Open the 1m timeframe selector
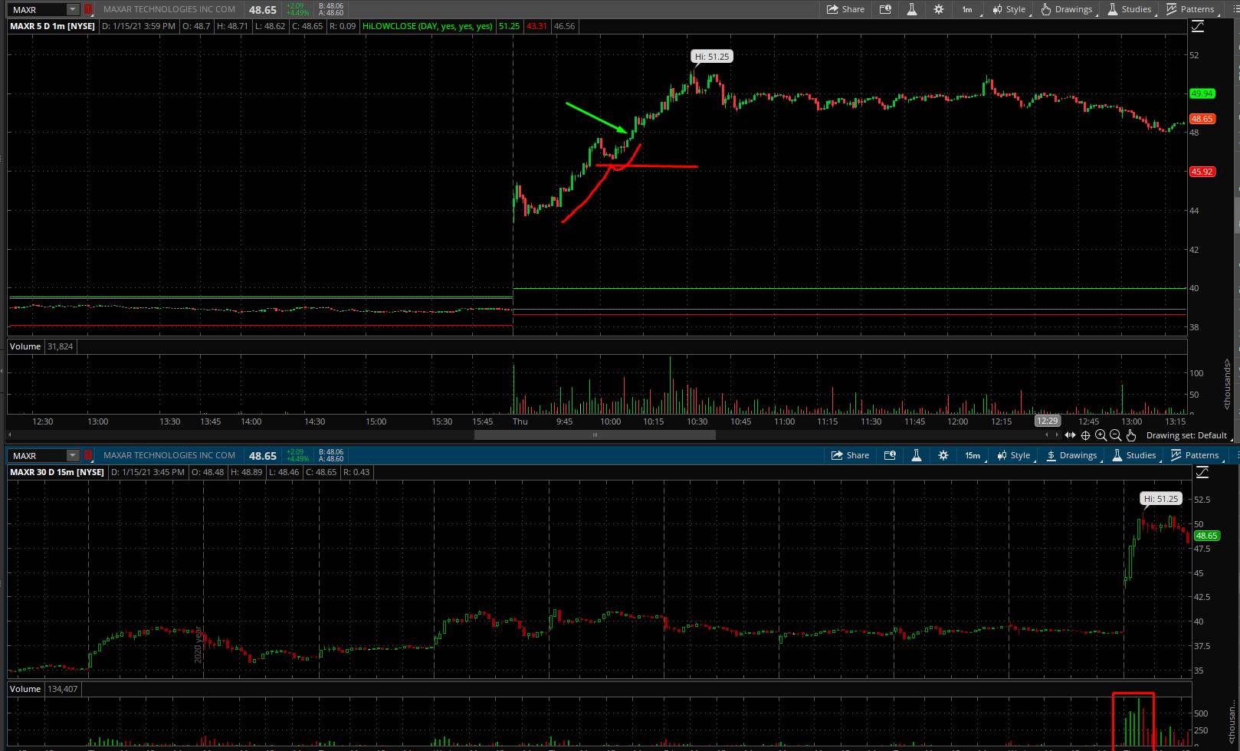The height and width of the screenshot is (751, 1240). tap(967, 9)
